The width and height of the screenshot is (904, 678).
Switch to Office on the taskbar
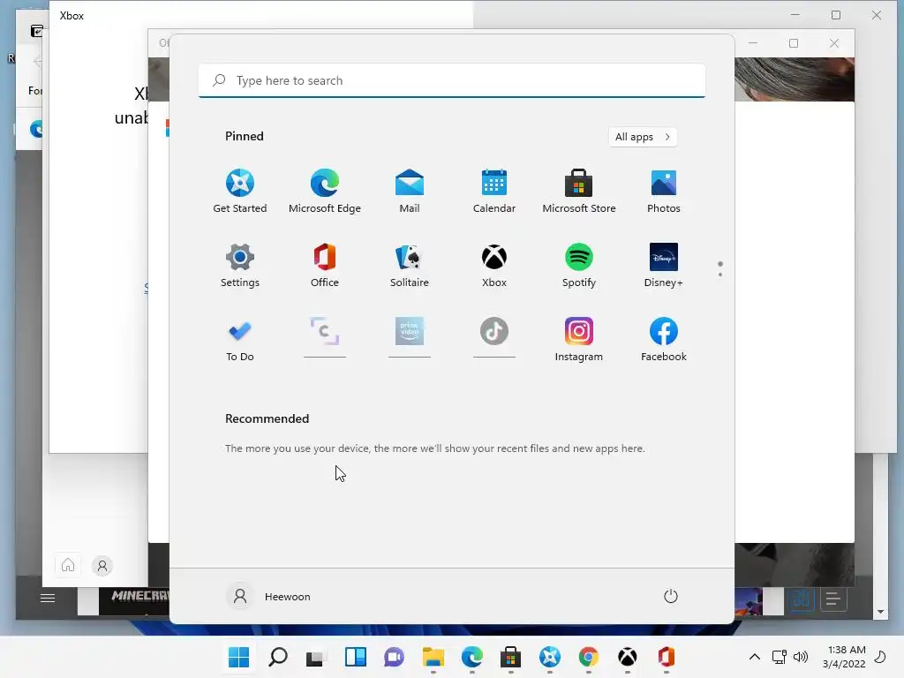click(666, 657)
